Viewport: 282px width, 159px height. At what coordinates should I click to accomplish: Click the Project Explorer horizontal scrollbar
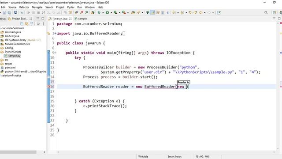click(x=18, y=152)
